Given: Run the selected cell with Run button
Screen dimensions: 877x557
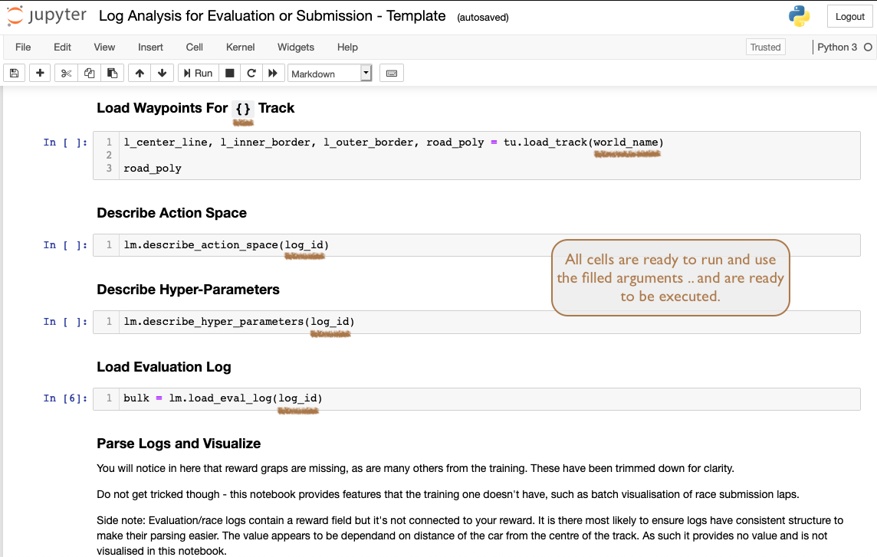Looking at the screenshot, I should tap(197, 72).
